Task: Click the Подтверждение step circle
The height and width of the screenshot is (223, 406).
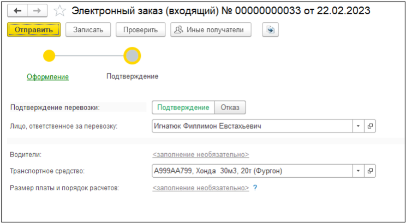Action: tap(132, 55)
